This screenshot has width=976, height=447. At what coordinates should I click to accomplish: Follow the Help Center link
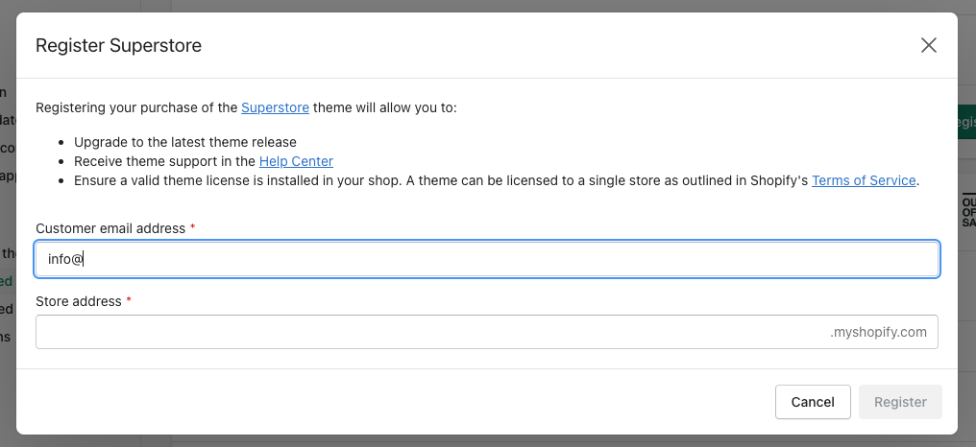click(296, 161)
